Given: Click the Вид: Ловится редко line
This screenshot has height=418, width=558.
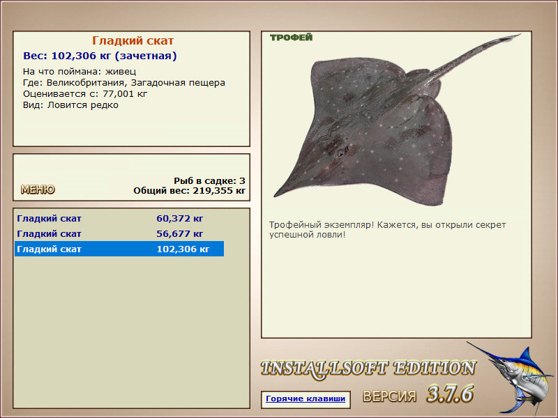Looking at the screenshot, I should pyautogui.click(x=70, y=105).
